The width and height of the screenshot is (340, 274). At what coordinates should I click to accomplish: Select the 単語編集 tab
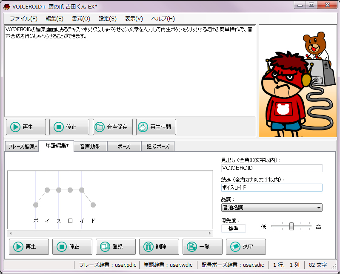click(56, 146)
